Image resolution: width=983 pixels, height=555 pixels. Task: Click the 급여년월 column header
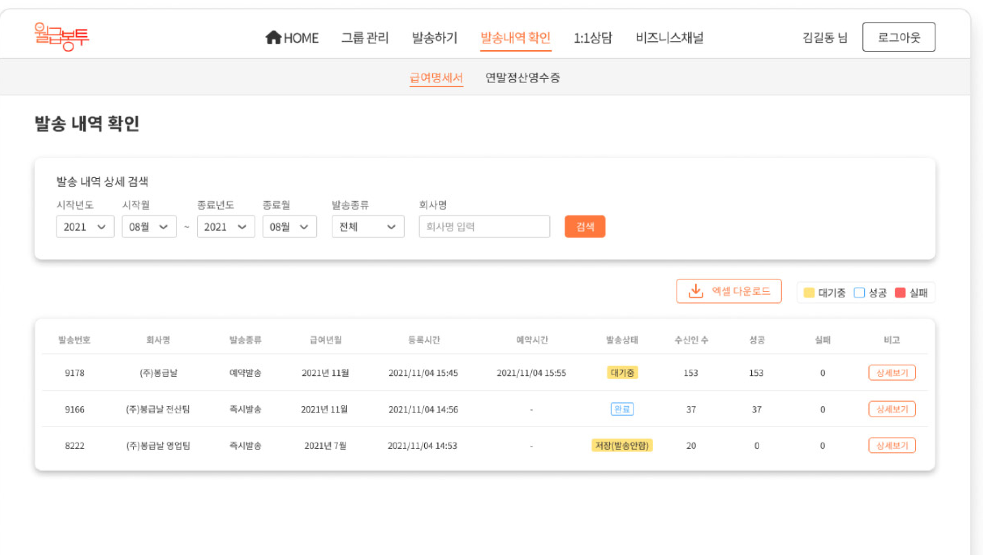326,340
